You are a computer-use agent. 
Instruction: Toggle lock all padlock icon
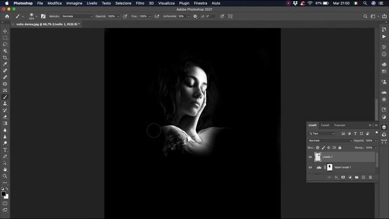[x=340, y=148]
